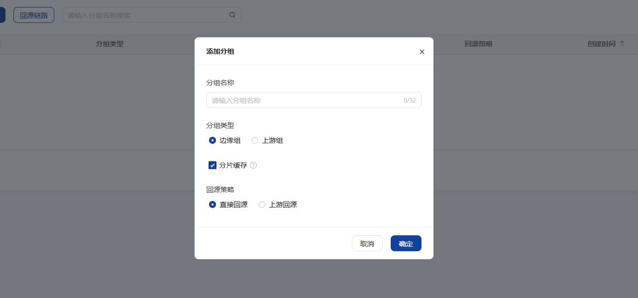Click the 0/32 character counter

(x=409, y=100)
